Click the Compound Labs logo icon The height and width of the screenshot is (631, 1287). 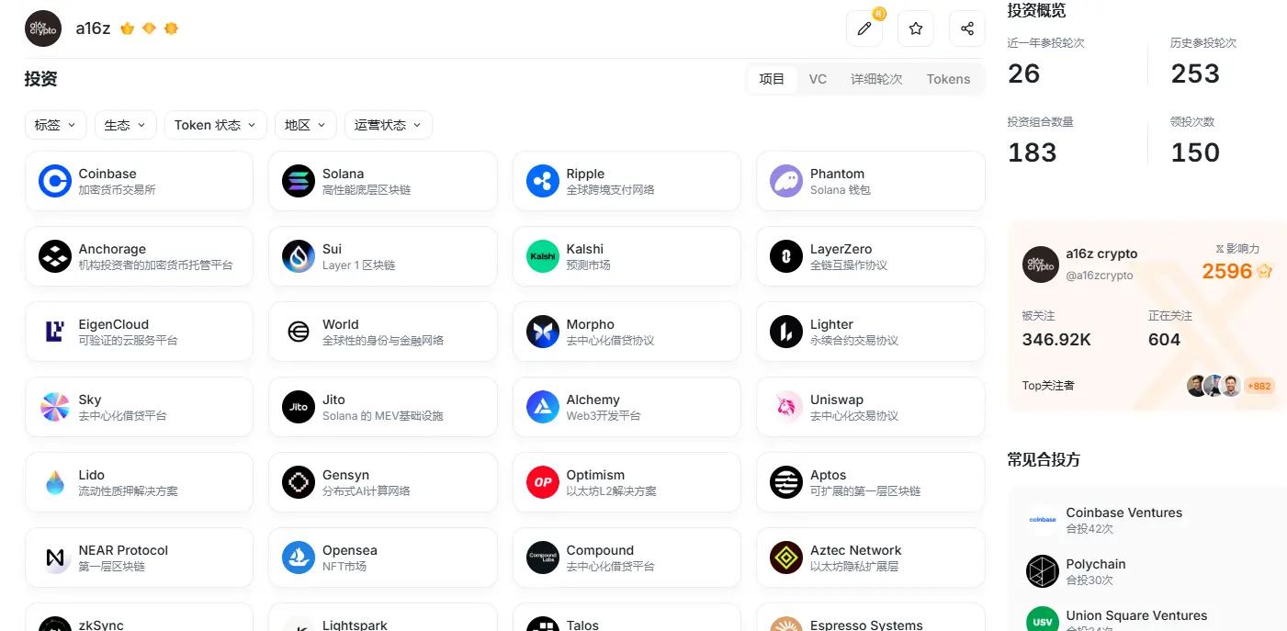[543, 558]
